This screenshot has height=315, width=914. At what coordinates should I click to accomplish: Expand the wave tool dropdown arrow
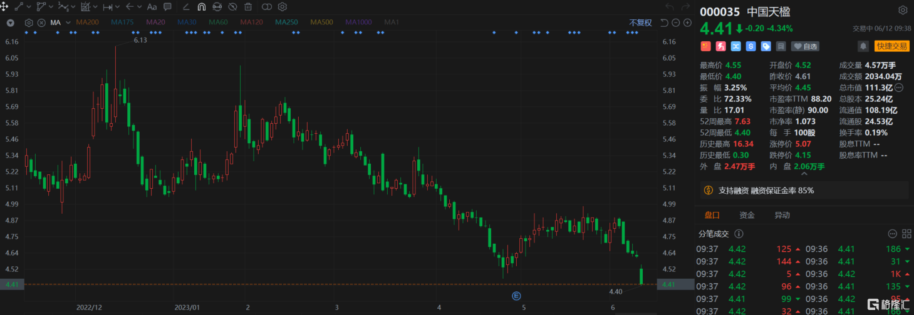tap(73, 7)
